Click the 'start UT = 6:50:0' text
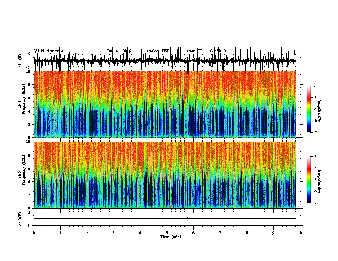The image size is (338, 261). (x=206, y=51)
